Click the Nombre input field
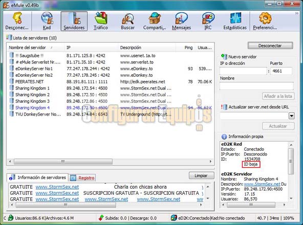The height and width of the screenshot is (225, 303). (x=256, y=85)
